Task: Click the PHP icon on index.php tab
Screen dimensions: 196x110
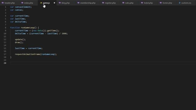Action: (x=22, y=3)
